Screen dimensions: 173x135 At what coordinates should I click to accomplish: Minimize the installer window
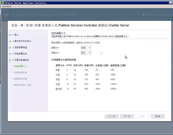point(170,3)
